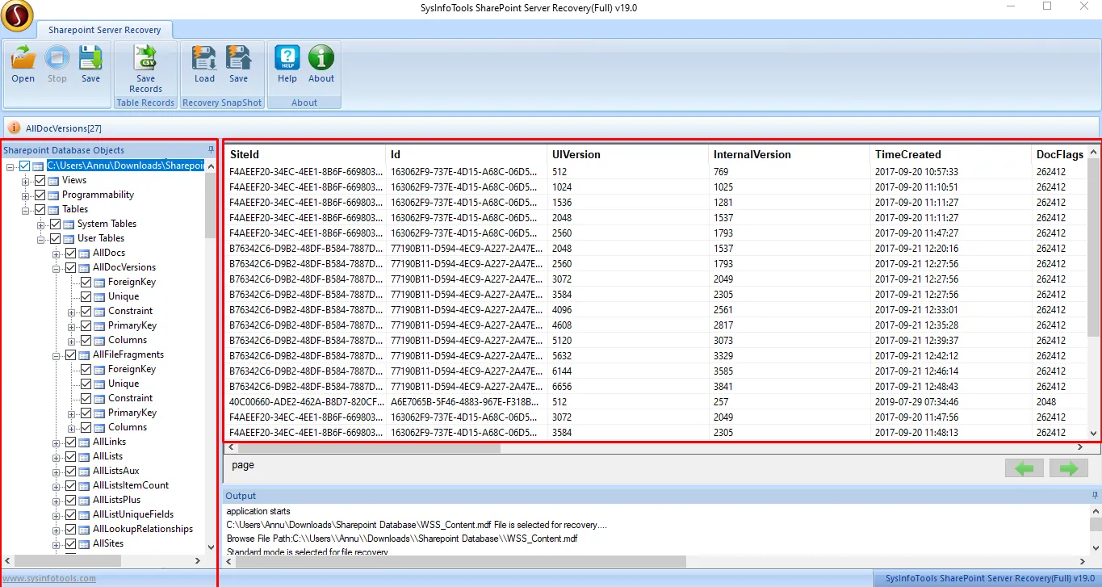
Task: Toggle the System Tables checkbox
Action: 55,224
